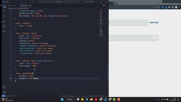Click the pen extension icon in browser toolbar
This screenshot has height=102, width=181.
[x=166, y=7]
